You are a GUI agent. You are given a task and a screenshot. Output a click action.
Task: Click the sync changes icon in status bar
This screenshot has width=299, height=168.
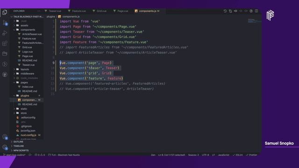(x=30, y=155)
